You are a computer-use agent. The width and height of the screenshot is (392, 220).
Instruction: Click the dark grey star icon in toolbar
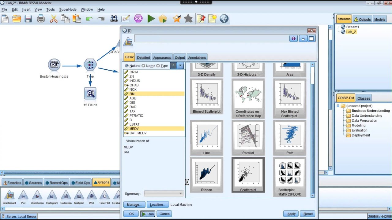188,19
